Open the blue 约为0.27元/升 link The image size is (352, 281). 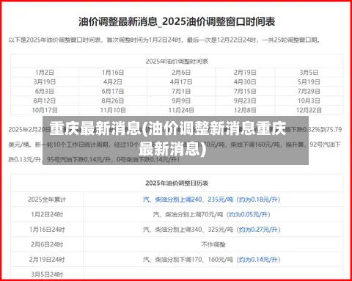pyautogui.click(x=258, y=230)
